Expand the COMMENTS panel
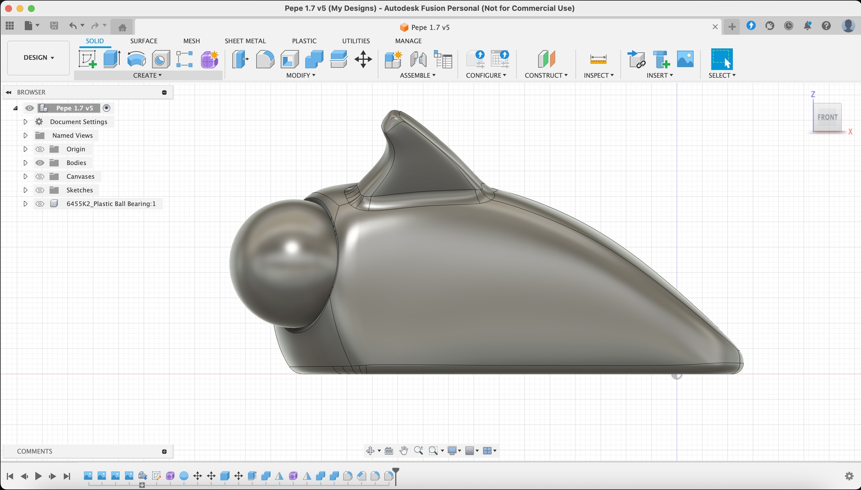This screenshot has width=861, height=490. [164, 451]
